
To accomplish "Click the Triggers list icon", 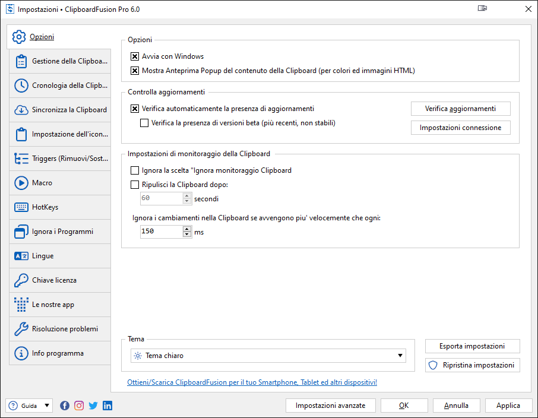I will (21, 159).
